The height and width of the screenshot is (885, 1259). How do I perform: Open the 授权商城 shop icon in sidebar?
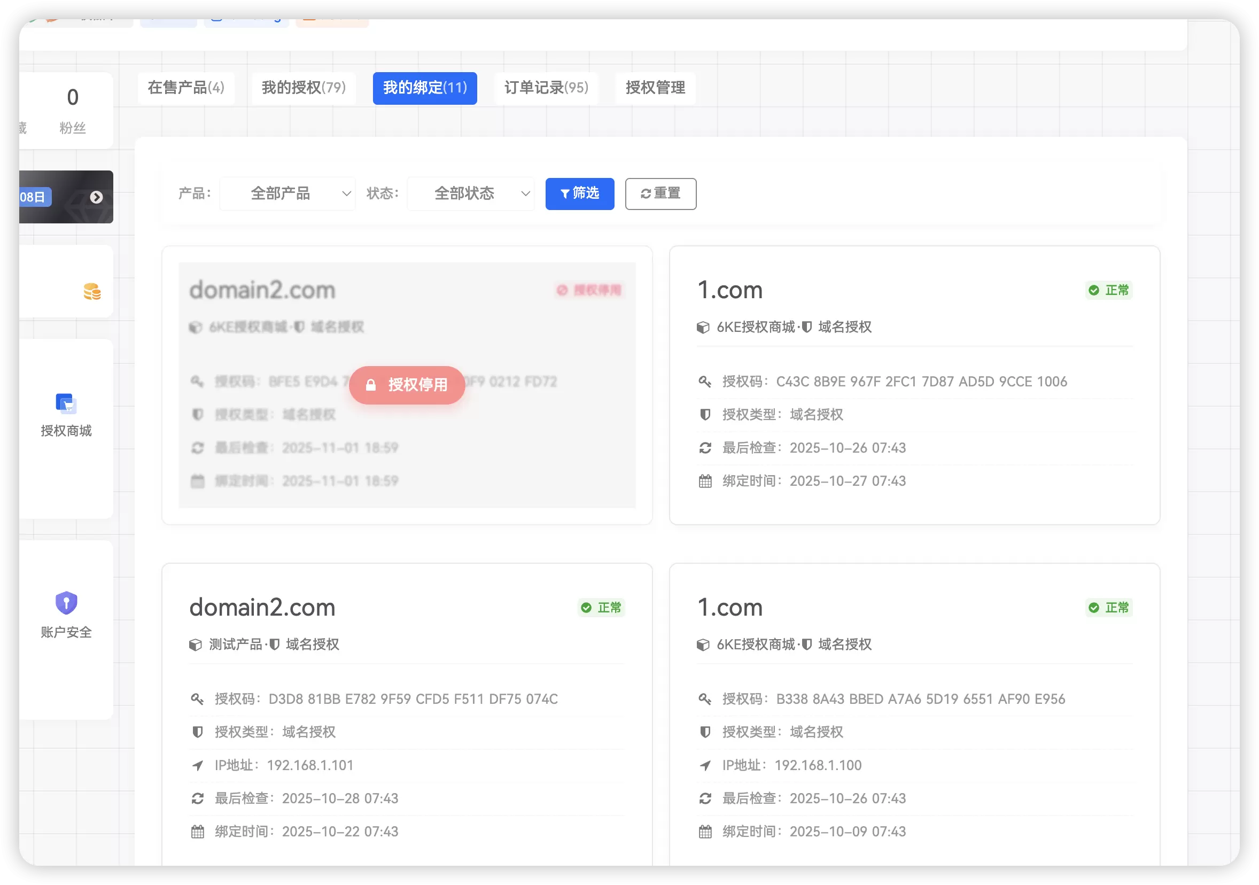tap(66, 403)
